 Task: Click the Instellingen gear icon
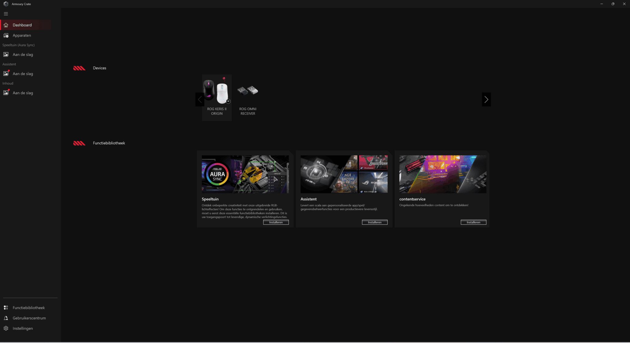(x=6, y=328)
